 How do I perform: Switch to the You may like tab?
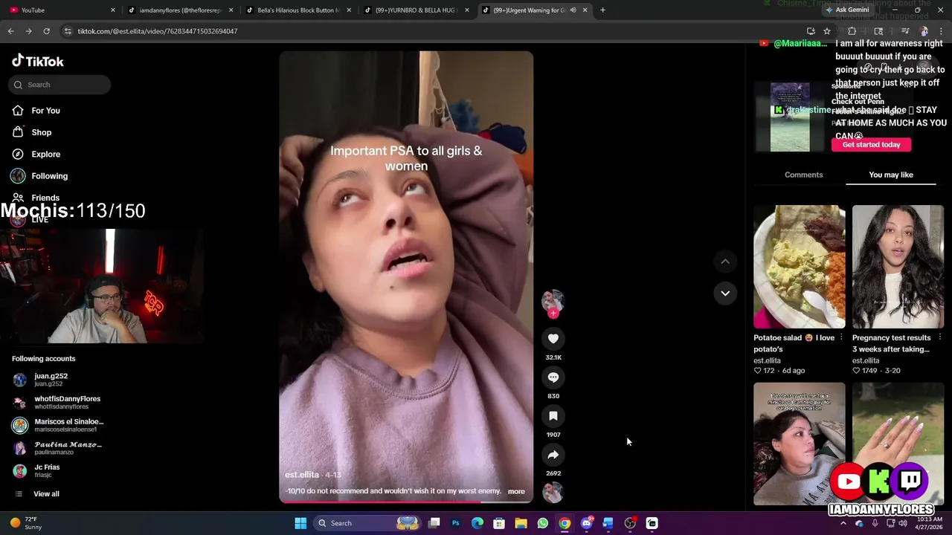point(890,175)
